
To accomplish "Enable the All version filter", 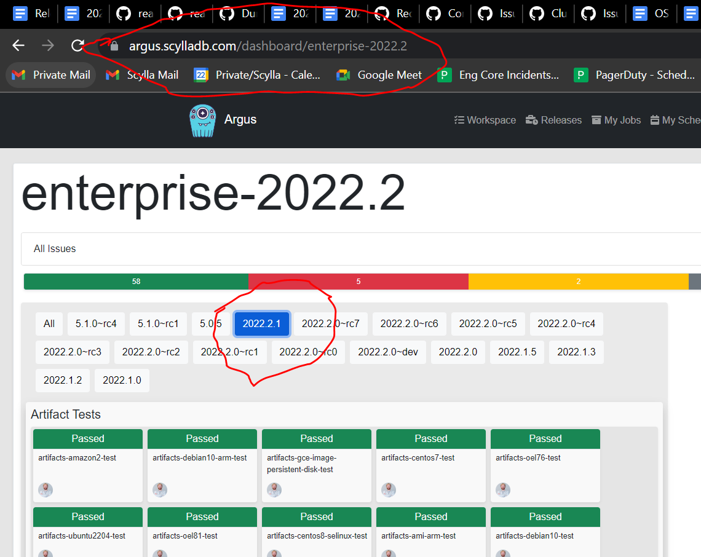I will click(49, 323).
